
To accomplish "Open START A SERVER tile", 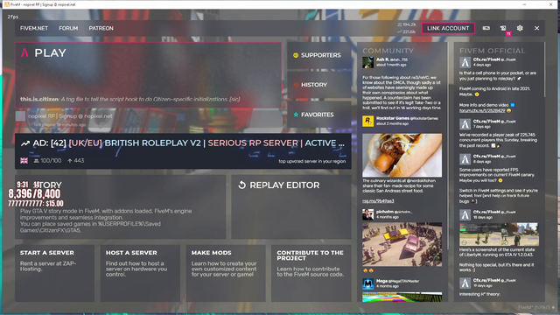I will click(54, 273).
